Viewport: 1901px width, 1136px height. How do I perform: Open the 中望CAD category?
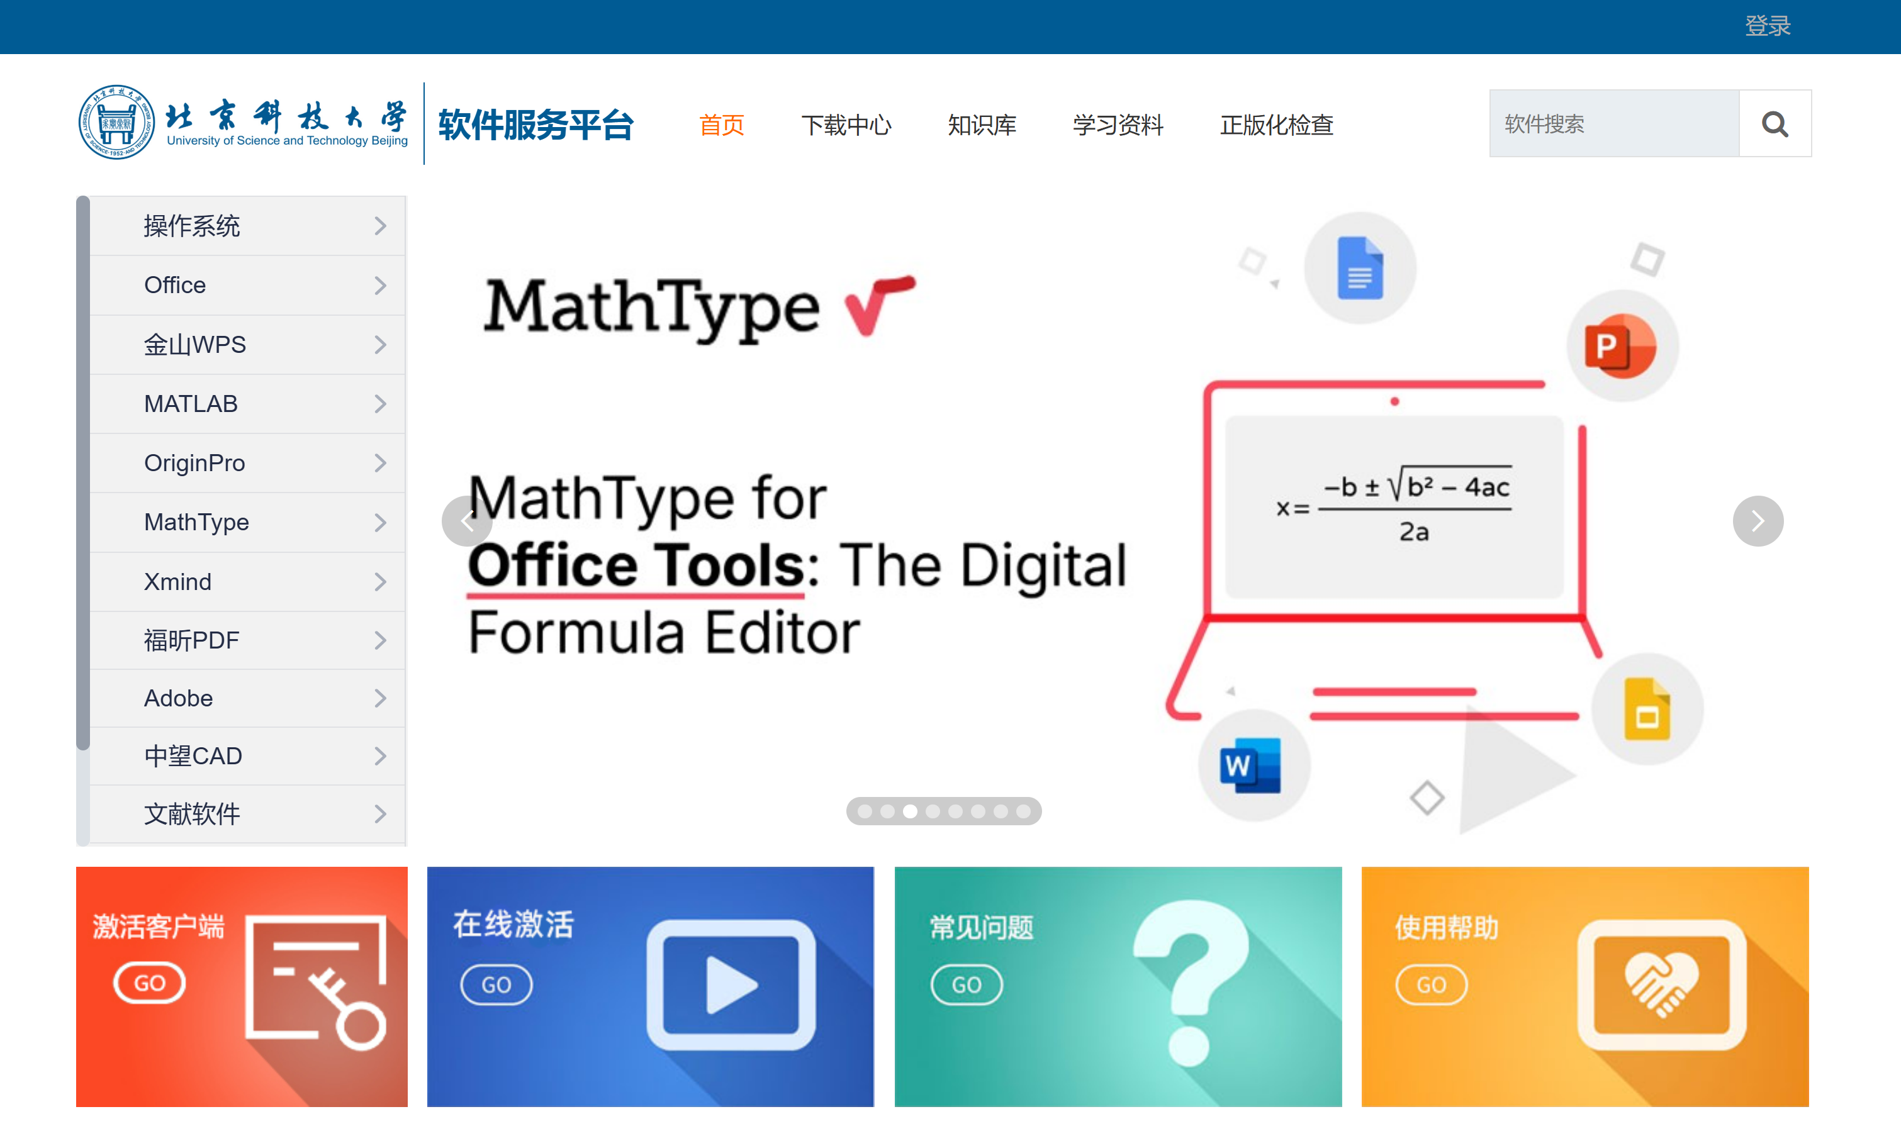click(x=247, y=756)
